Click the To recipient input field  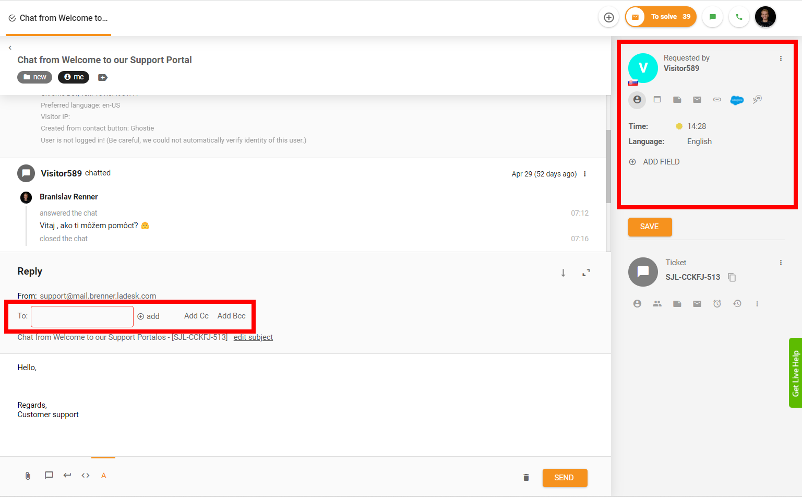click(x=82, y=316)
